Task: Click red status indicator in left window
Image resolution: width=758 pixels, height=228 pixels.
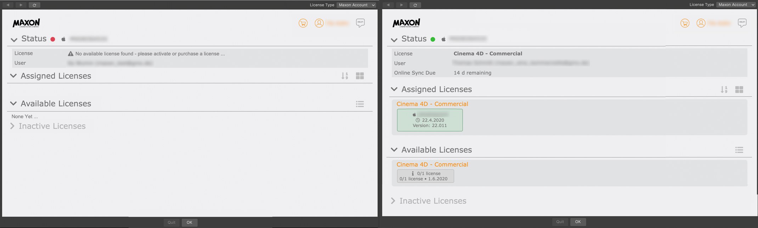Action: [x=53, y=39]
